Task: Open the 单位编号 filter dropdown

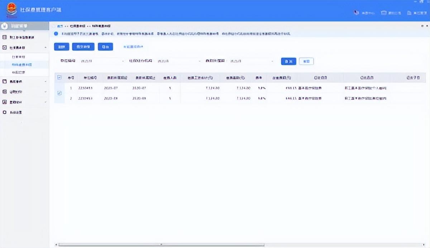Action: (x=102, y=61)
